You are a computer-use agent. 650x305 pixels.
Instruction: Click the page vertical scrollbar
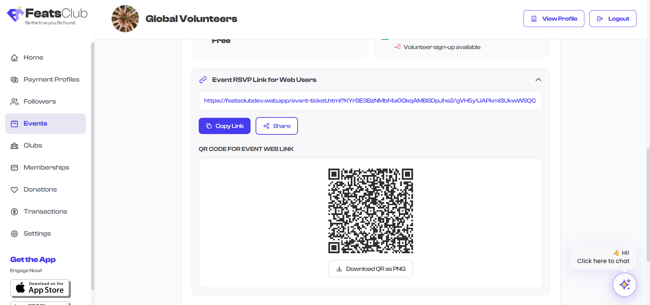[x=648, y=205]
